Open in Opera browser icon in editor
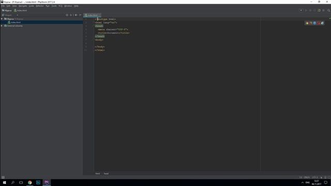Screen dimensions: 331x186 point(319,23)
